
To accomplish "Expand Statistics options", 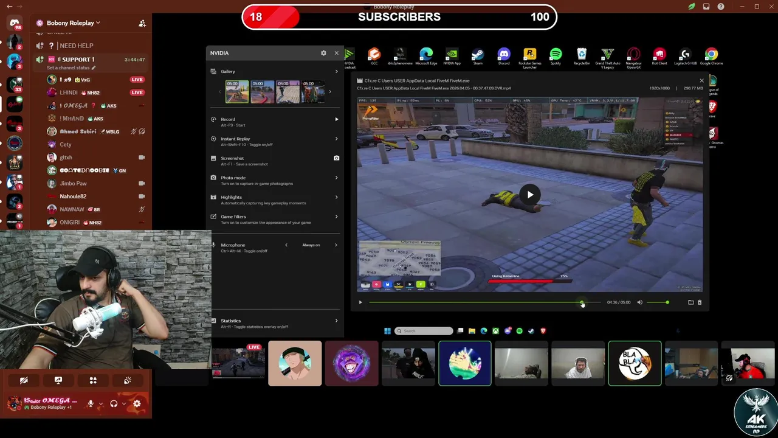I will [336, 321].
